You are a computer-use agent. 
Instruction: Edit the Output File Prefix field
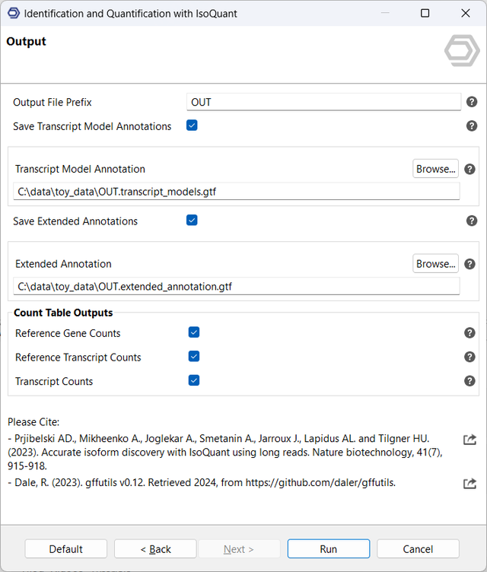(x=323, y=102)
